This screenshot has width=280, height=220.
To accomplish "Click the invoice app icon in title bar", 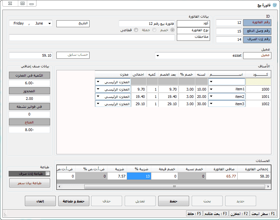I will point(274,4).
